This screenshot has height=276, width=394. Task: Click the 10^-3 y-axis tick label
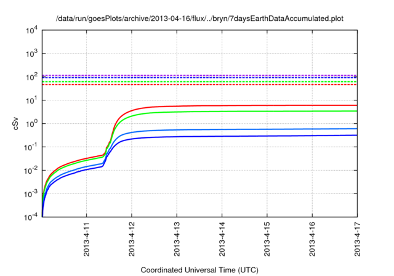click(31, 194)
